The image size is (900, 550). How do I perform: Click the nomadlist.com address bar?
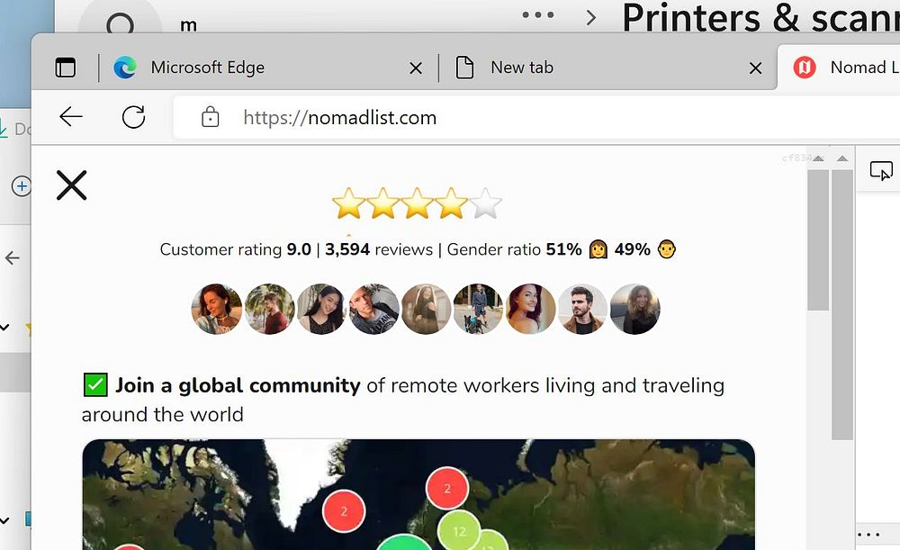tap(536, 117)
